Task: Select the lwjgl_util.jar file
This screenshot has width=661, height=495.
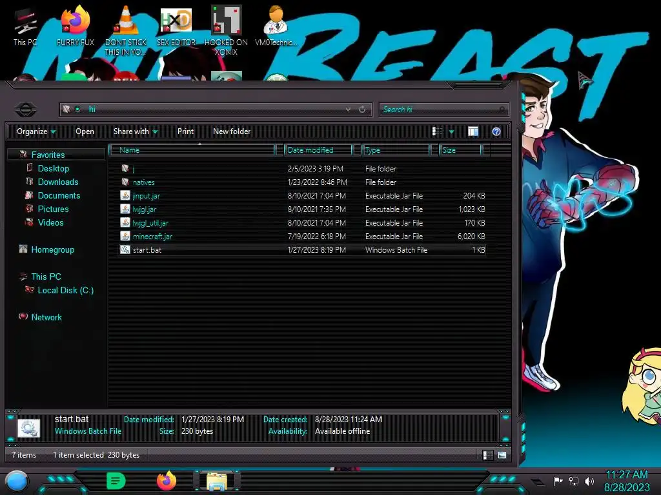Action: (302, 222)
